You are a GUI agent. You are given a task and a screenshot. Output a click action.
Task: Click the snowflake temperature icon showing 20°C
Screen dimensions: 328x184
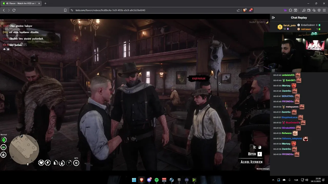(x=76, y=163)
